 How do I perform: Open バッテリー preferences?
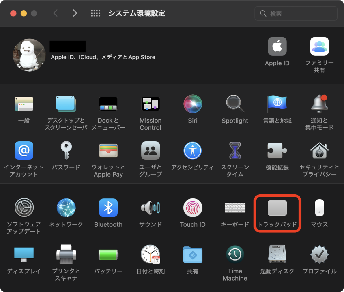coord(108,254)
